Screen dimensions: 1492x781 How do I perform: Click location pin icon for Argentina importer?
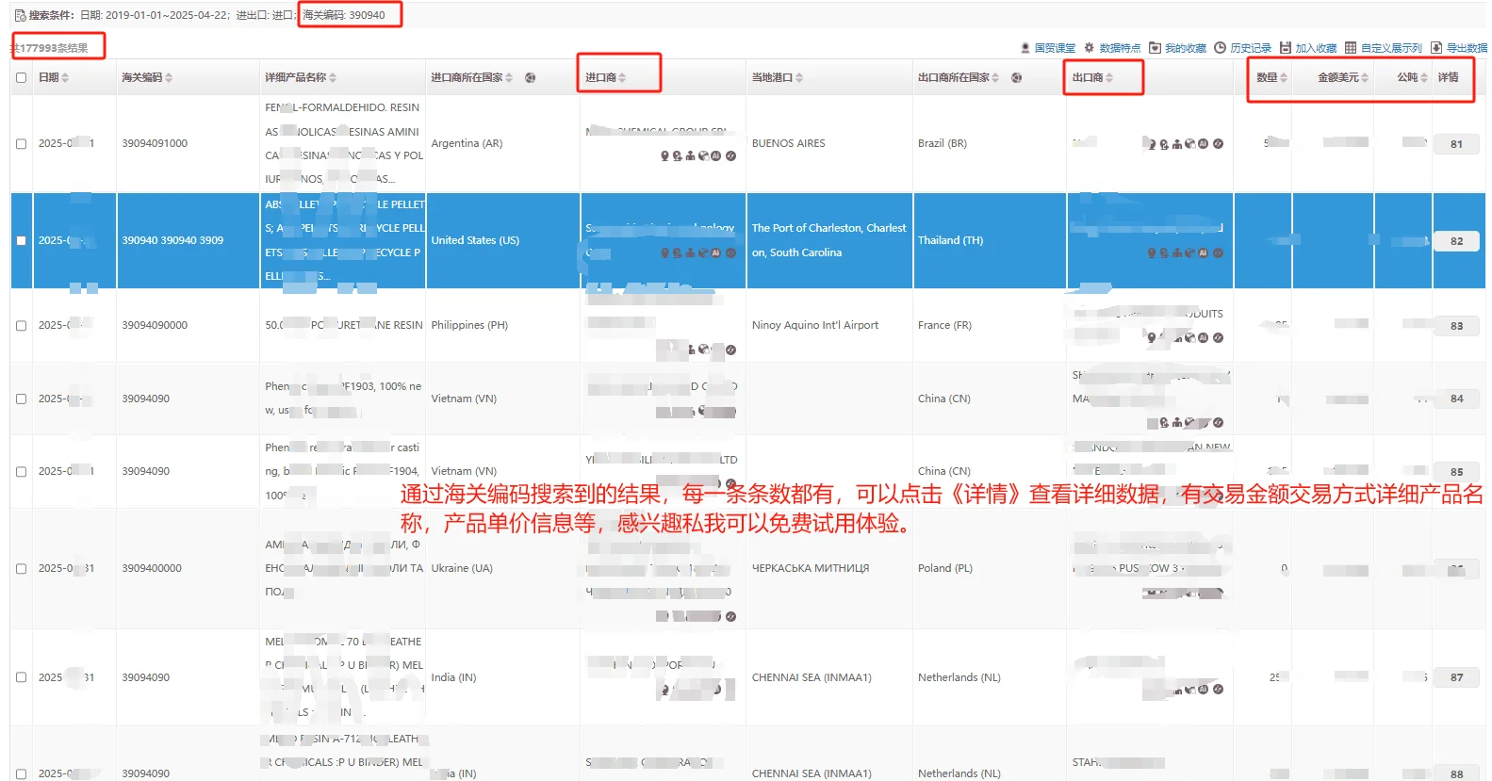664,155
